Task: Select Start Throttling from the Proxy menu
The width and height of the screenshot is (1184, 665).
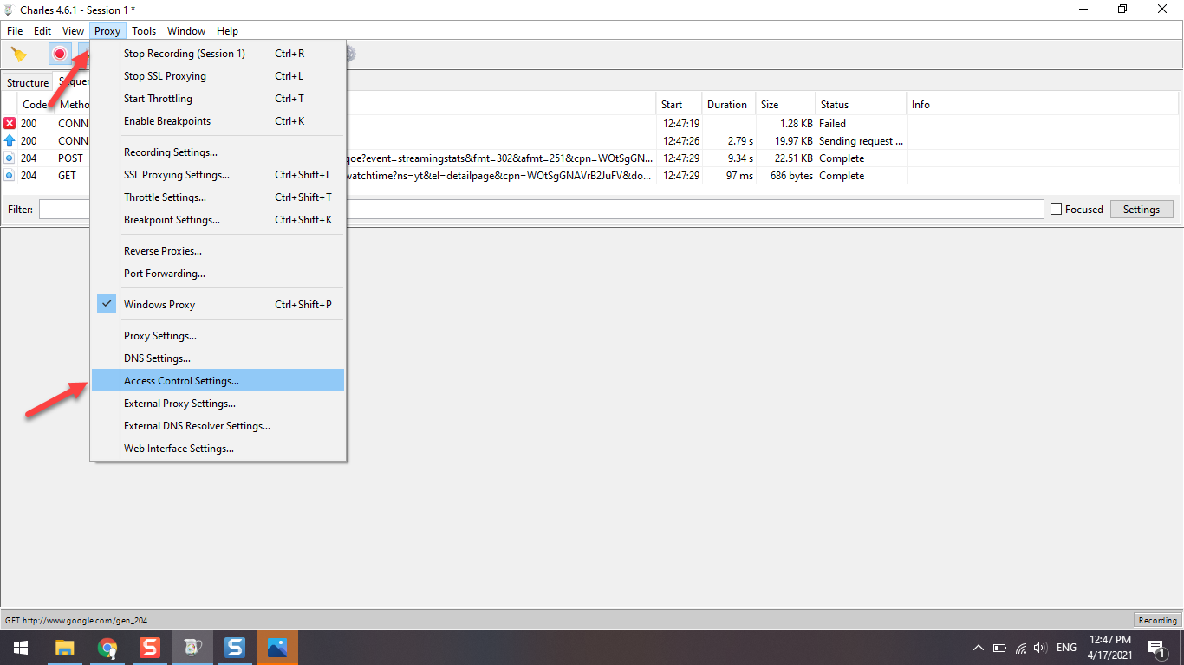Action: [218, 99]
